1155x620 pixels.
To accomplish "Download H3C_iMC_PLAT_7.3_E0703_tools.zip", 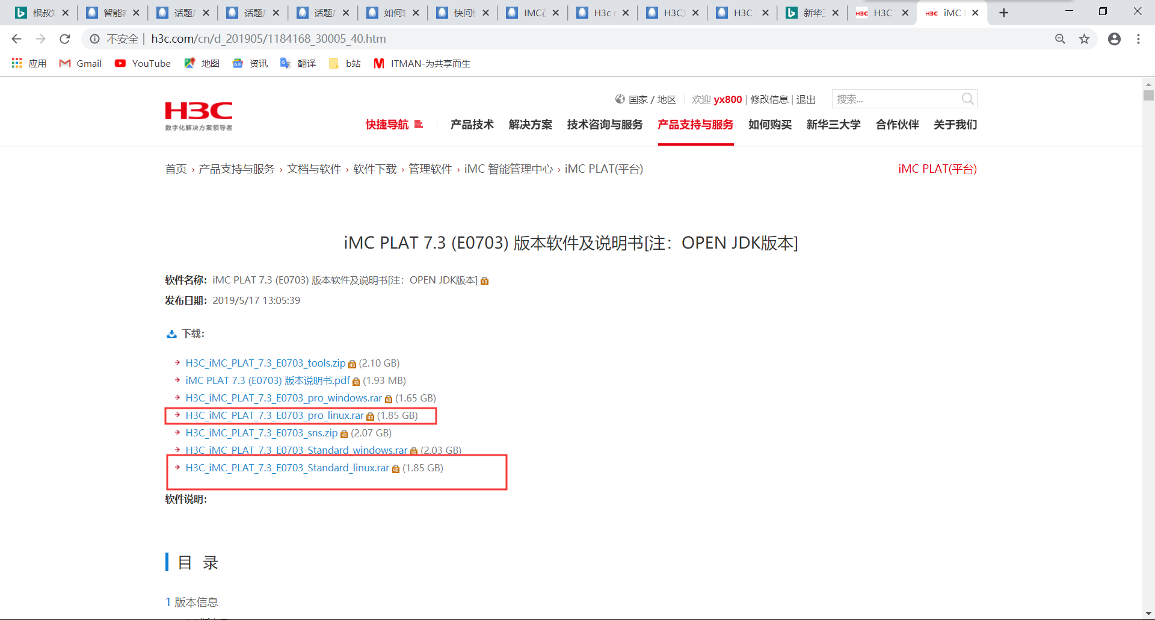I will [x=265, y=363].
